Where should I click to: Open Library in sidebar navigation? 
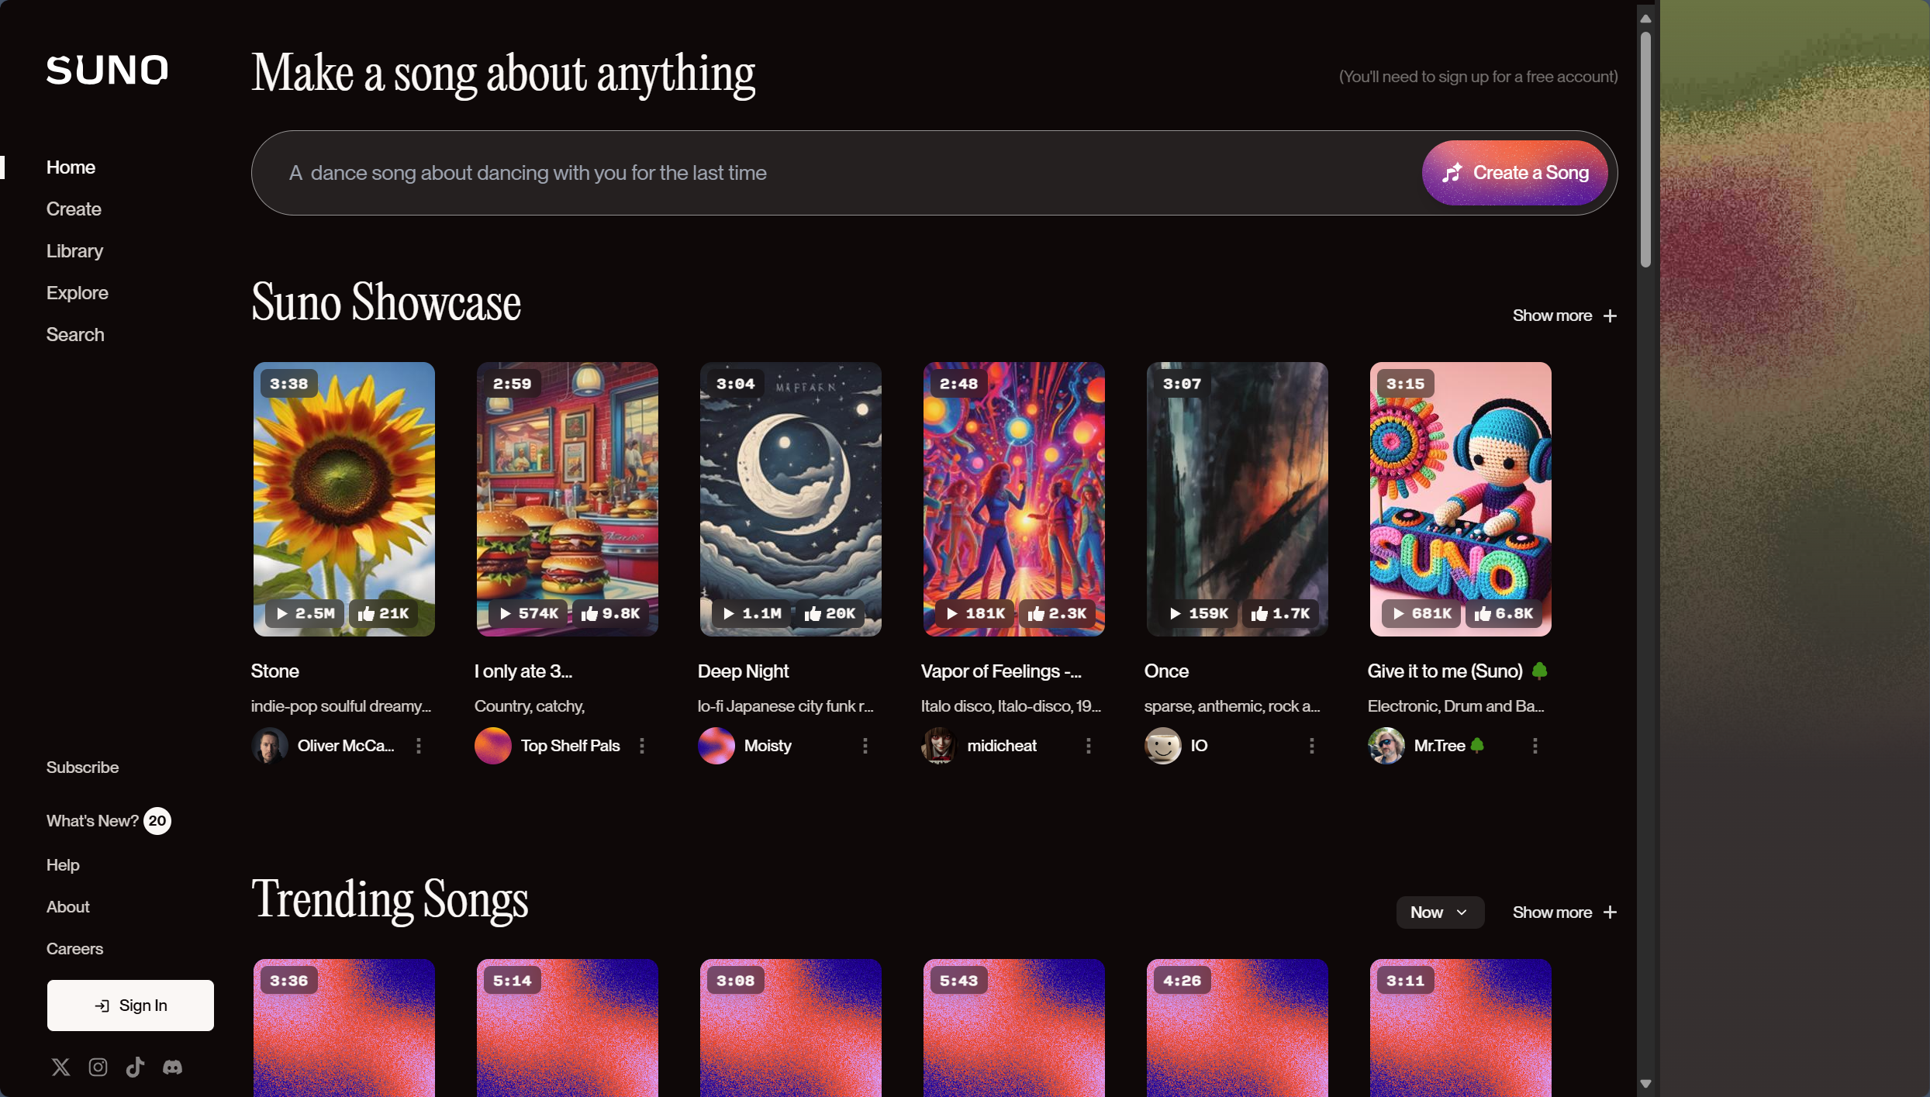(x=74, y=251)
